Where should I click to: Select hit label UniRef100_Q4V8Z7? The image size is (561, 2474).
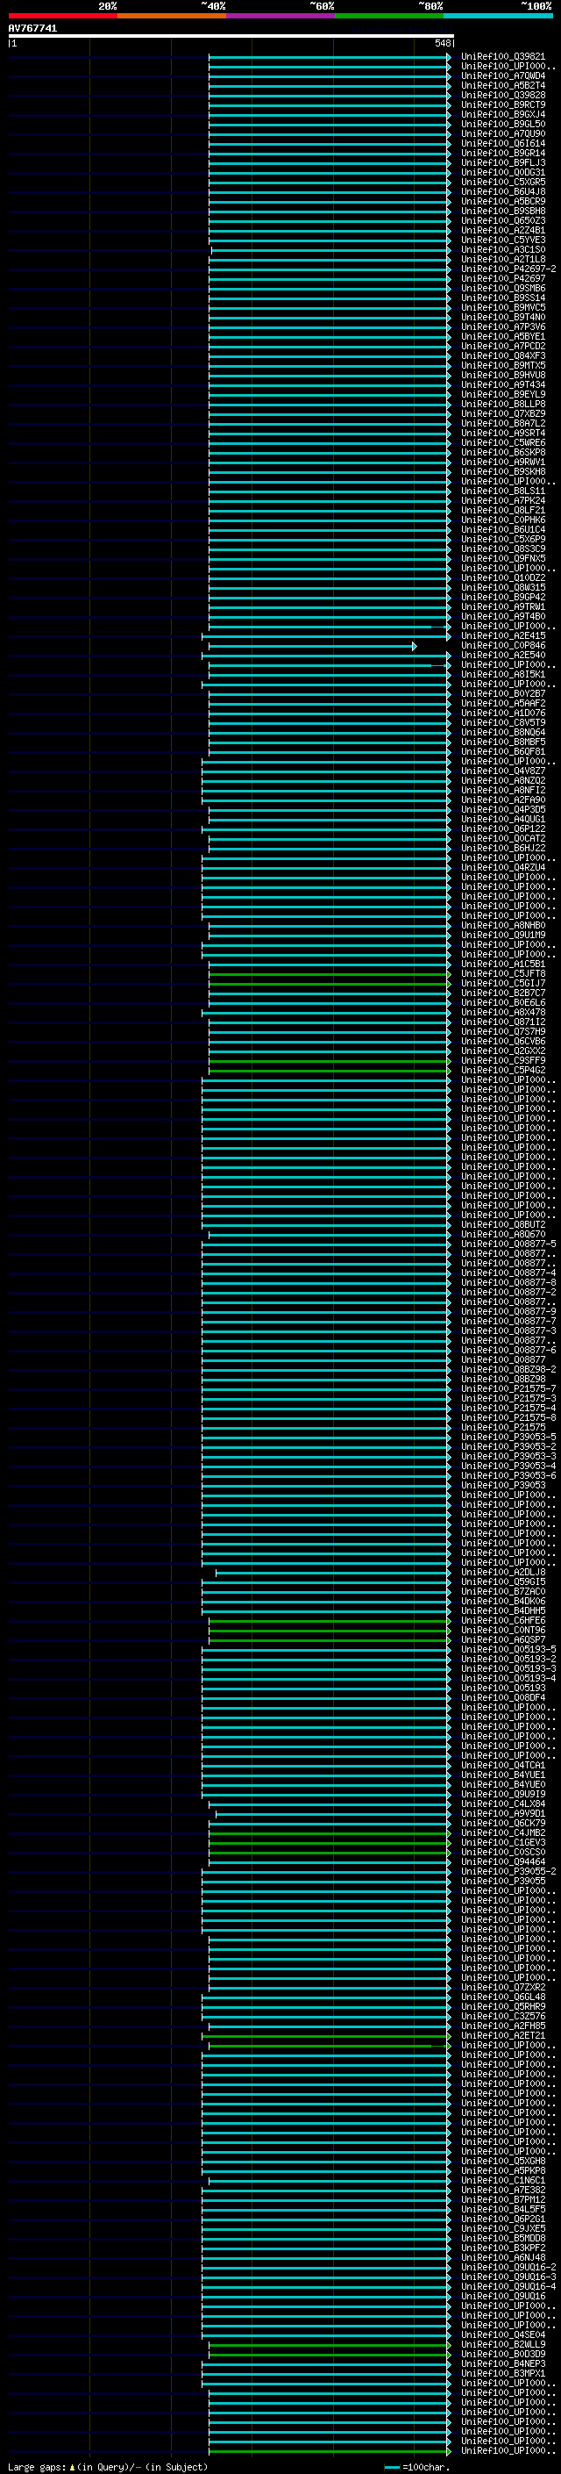[x=503, y=771]
